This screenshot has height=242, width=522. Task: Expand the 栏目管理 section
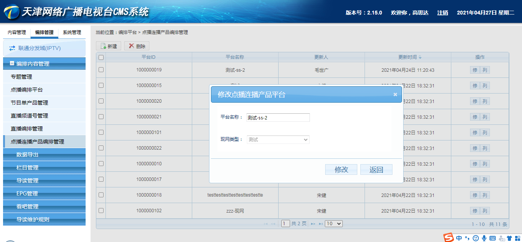(x=44, y=168)
